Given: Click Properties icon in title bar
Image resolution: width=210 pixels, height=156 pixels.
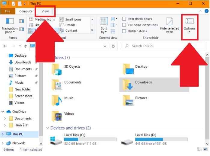Looking at the screenshot, I should coord(14,4).
